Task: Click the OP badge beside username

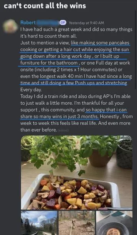Action: [x=63, y=23]
